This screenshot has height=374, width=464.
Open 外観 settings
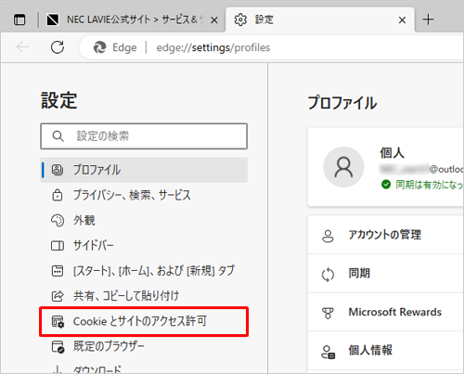[144, 220]
